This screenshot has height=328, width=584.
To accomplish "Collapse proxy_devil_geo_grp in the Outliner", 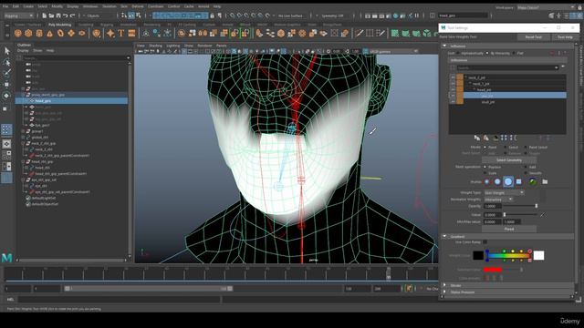I will (x=23, y=95).
